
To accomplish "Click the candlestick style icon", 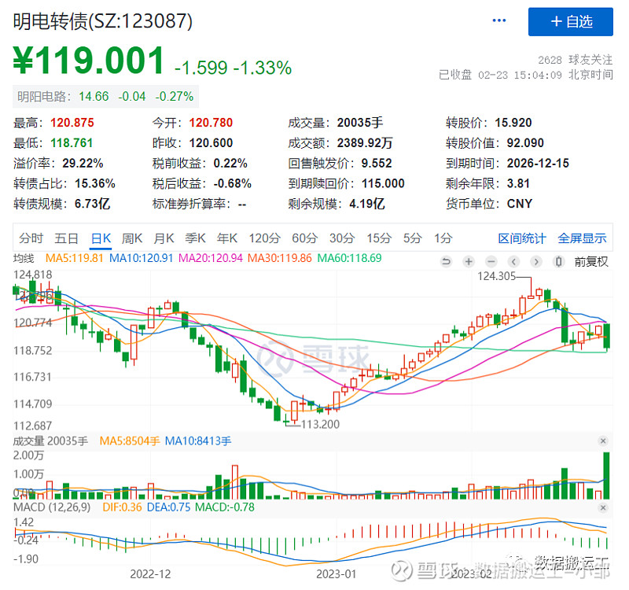I will [x=558, y=262].
